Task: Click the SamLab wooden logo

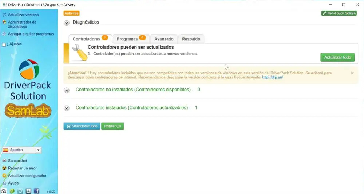Action: (28, 111)
